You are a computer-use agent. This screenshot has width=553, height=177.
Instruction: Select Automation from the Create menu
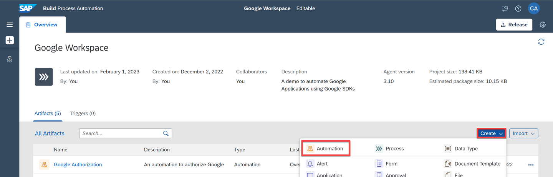coord(326,148)
